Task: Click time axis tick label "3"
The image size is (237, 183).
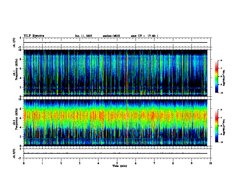Action: [80, 163]
